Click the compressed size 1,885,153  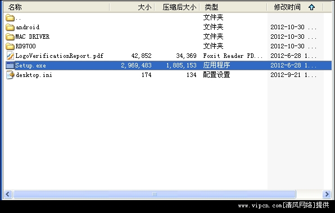coord(182,65)
